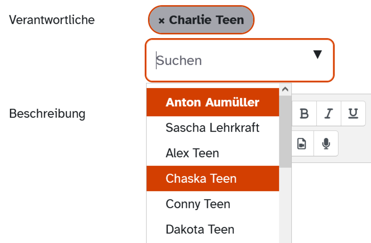Image resolution: width=371 pixels, height=243 pixels.
Task: Click the Charlie Teen tag name
Action: point(207,20)
